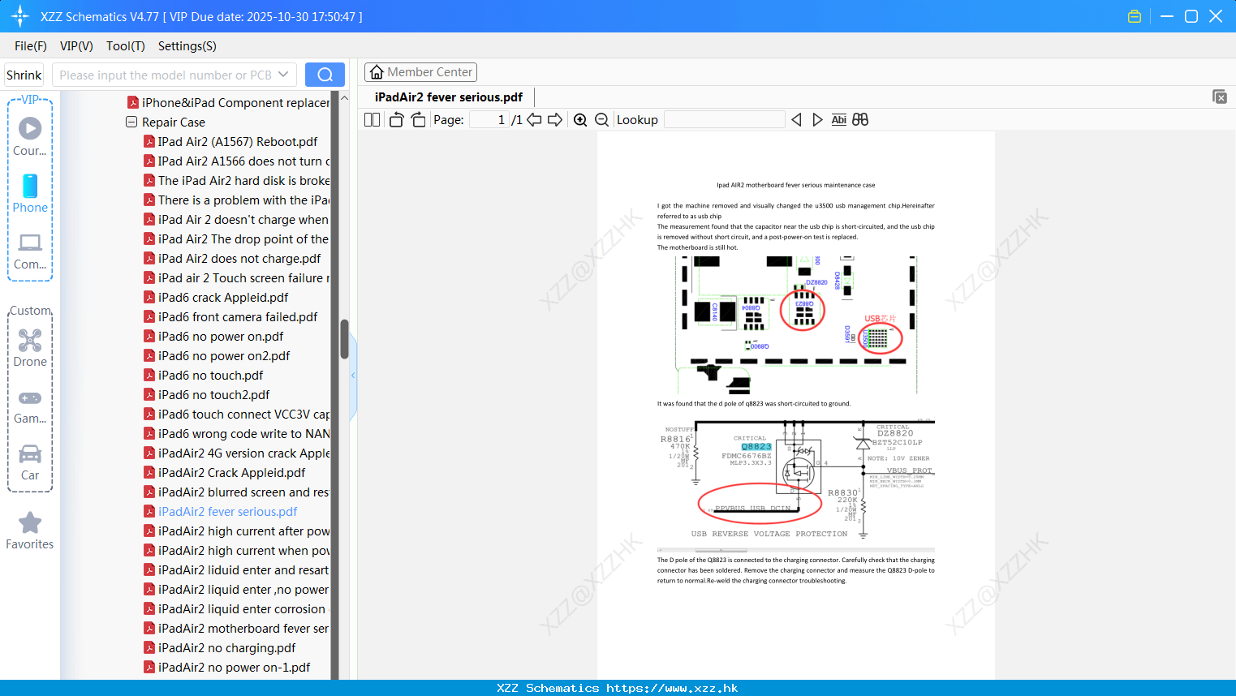
Task: Click the page number input box
Action: point(489,119)
